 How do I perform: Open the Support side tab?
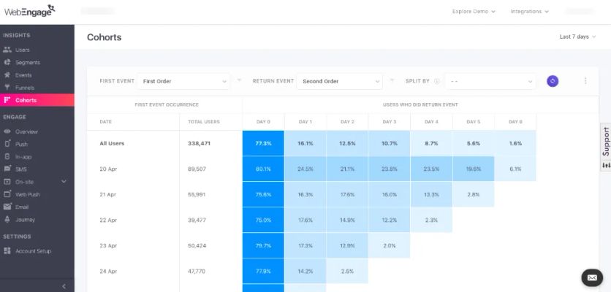click(x=606, y=147)
